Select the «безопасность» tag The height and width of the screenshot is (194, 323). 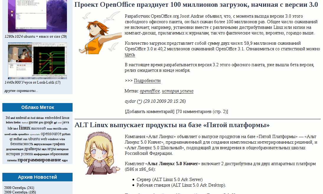tap(22, 144)
